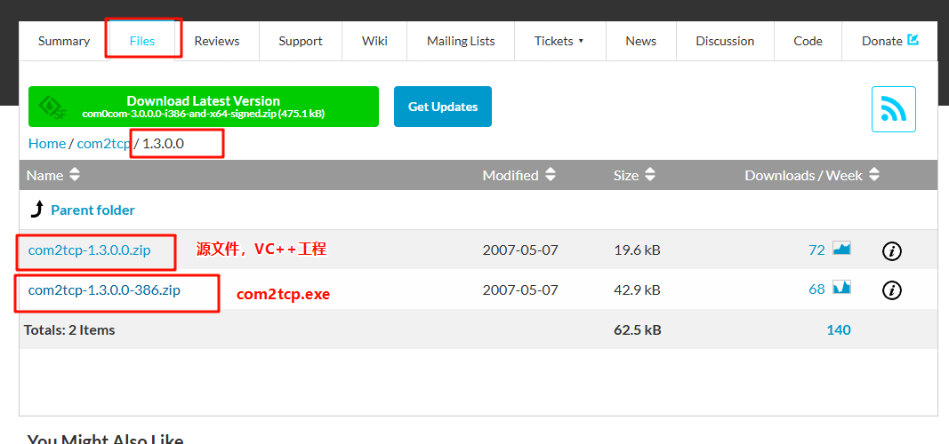Download com2tcp-1.3.0.0-386.zip file link

tap(104, 290)
